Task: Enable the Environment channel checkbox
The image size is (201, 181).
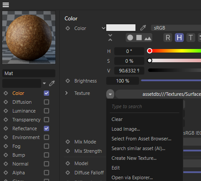Action: point(46,137)
